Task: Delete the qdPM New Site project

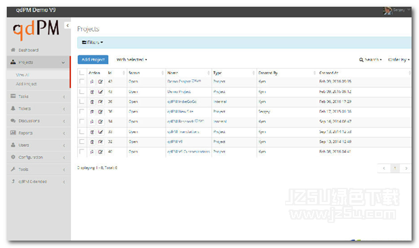Action: click(92, 111)
